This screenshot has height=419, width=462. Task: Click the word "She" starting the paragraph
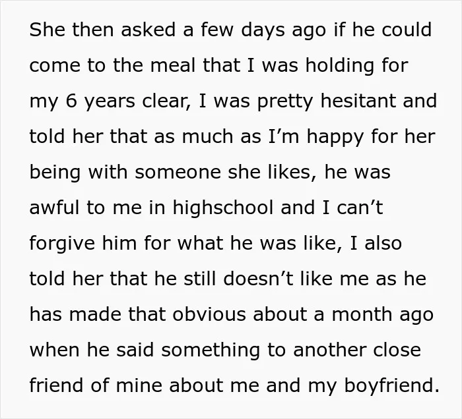[x=47, y=30]
